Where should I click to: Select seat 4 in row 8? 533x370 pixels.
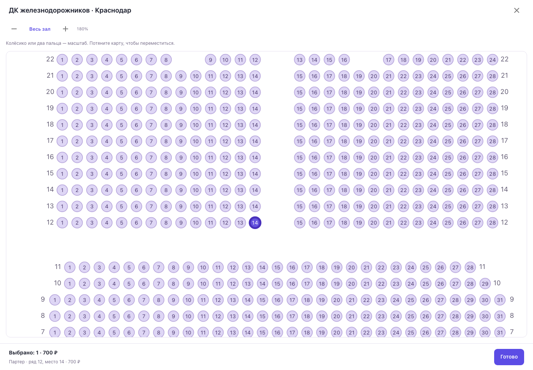point(99,316)
